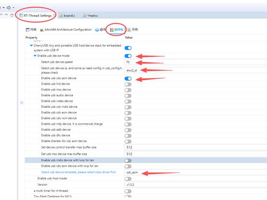
Task: Click the double-chevron sidebar expand icon
Action: tap(22, 103)
